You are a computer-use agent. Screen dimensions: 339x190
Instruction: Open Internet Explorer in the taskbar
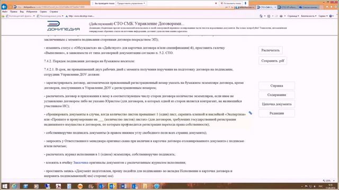[x=14, y=186]
